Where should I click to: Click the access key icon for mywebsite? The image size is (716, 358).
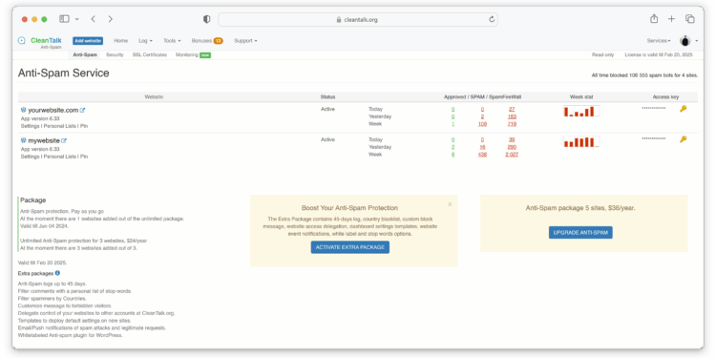pyautogui.click(x=684, y=139)
